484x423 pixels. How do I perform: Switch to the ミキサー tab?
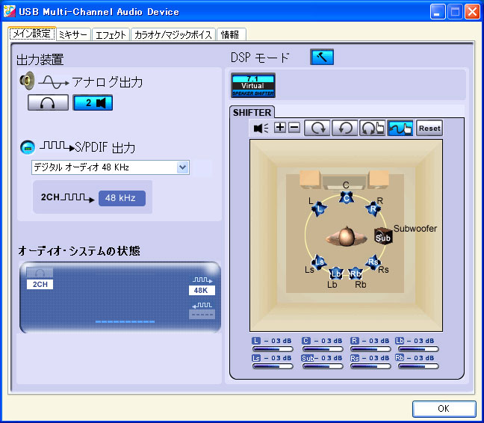click(x=73, y=34)
